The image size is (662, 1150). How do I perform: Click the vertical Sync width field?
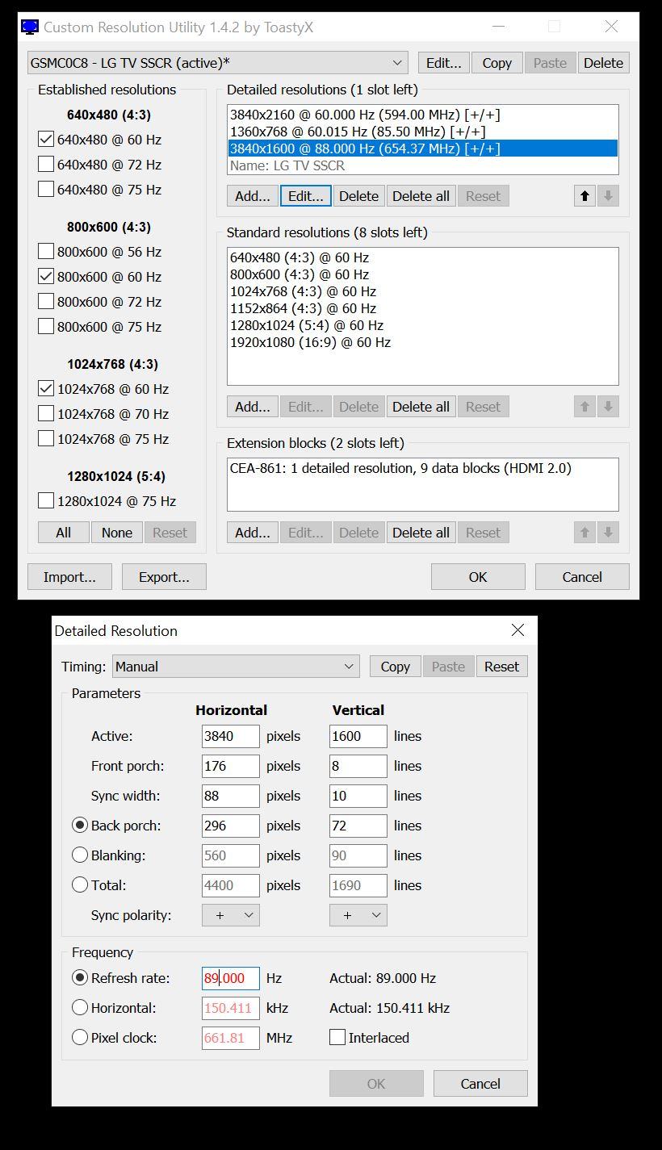(x=358, y=796)
